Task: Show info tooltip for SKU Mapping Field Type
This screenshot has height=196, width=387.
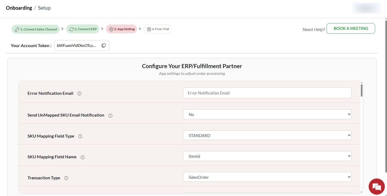Action: click(x=80, y=136)
